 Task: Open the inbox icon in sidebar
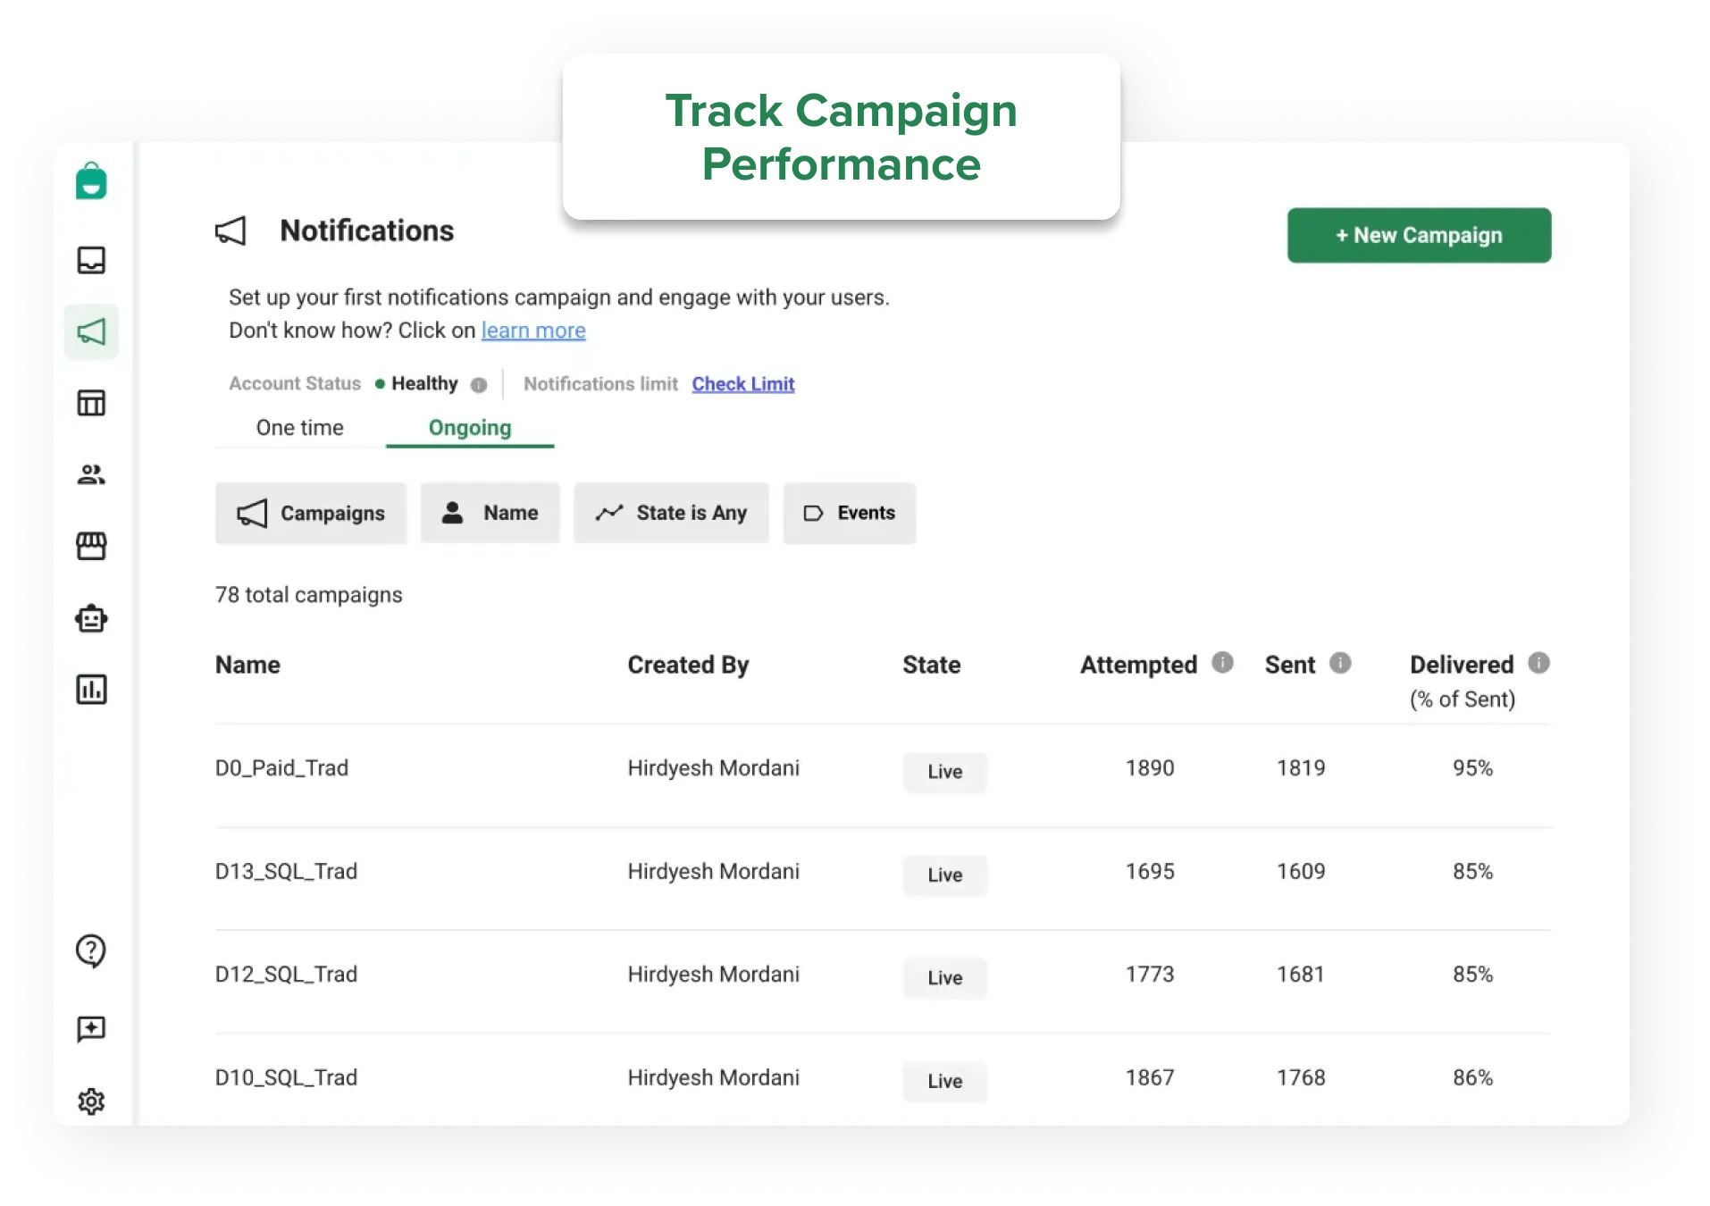91,260
